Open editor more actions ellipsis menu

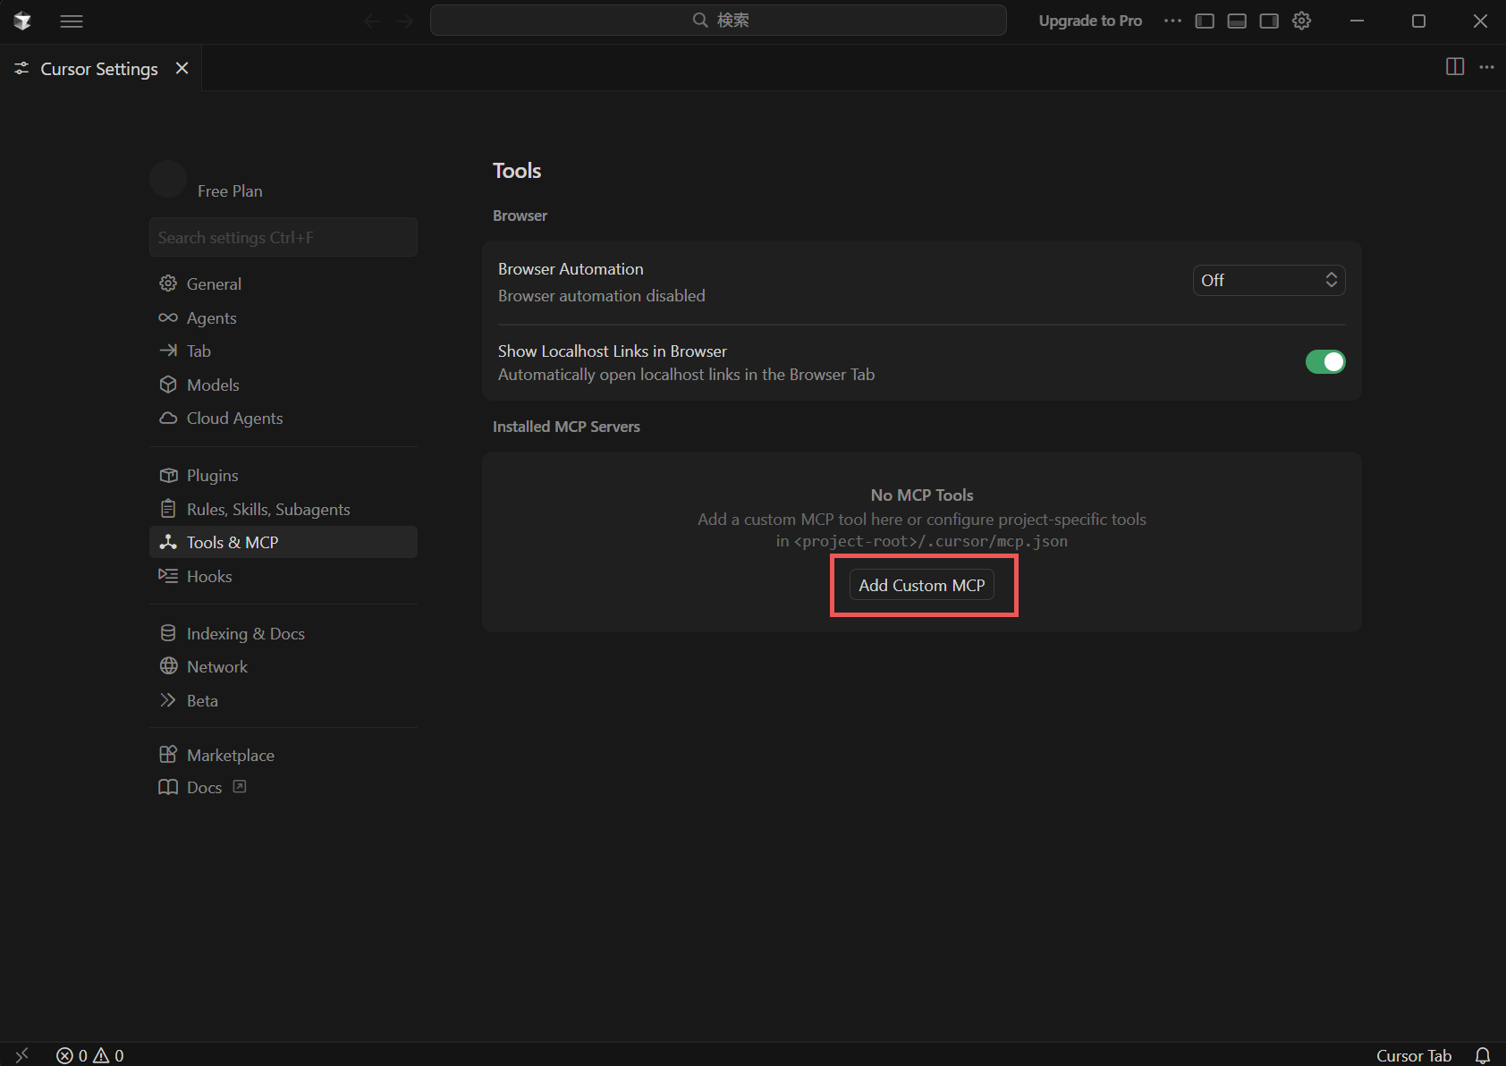(1486, 67)
